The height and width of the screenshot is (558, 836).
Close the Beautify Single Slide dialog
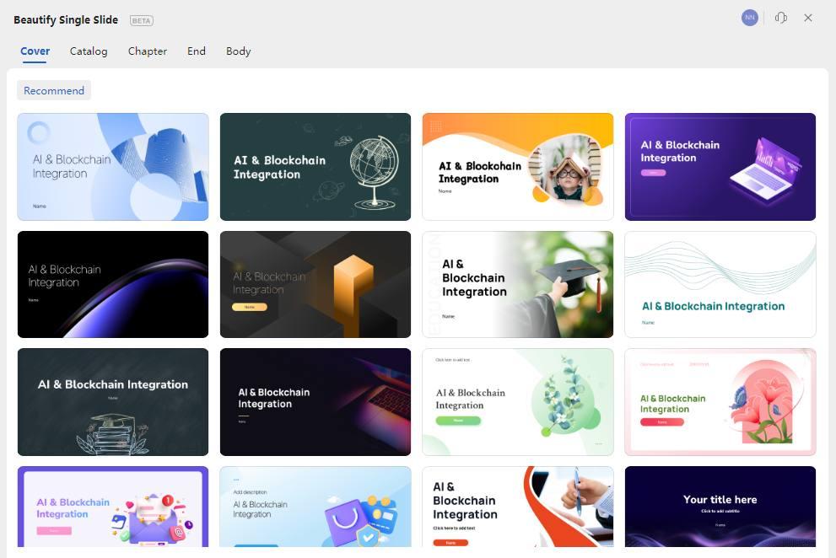click(x=808, y=18)
